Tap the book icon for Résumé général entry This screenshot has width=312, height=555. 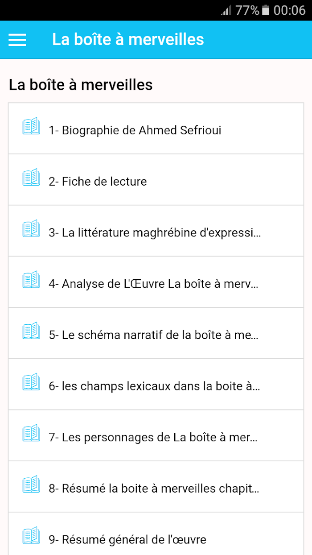point(31,535)
